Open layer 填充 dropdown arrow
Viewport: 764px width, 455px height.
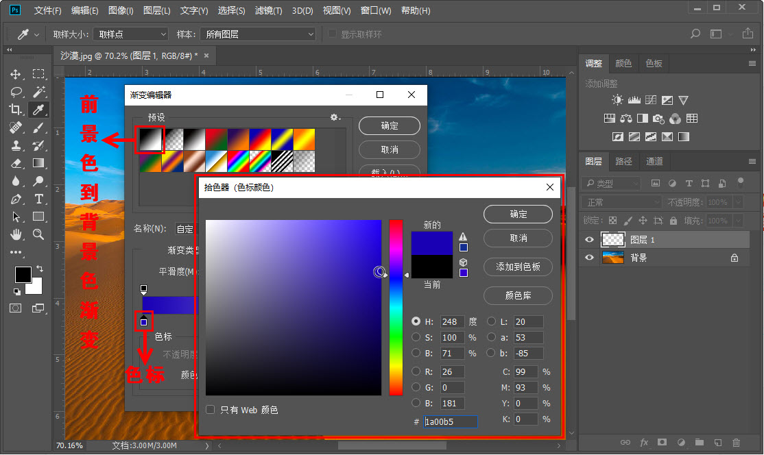(739, 221)
